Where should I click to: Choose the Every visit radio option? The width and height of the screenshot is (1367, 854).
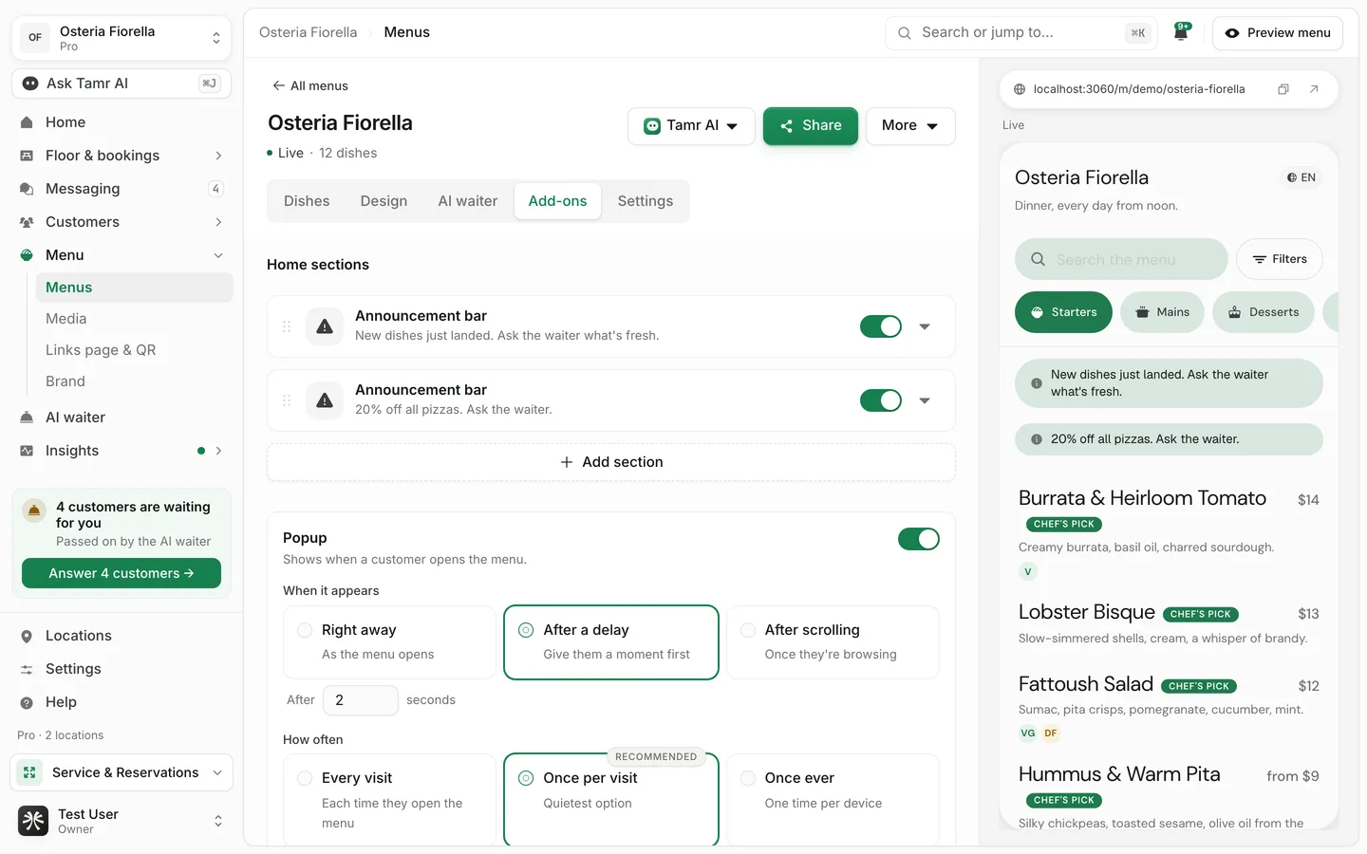point(305,778)
